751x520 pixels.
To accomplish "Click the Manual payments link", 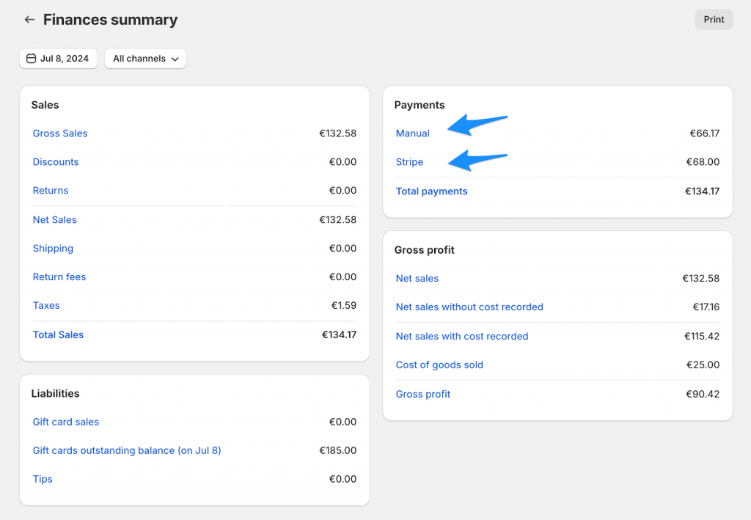I will pyautogui.click(x=413, y=133).
